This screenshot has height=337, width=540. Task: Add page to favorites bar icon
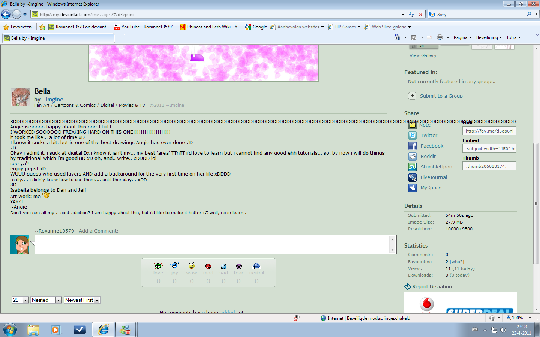[42, 27]
